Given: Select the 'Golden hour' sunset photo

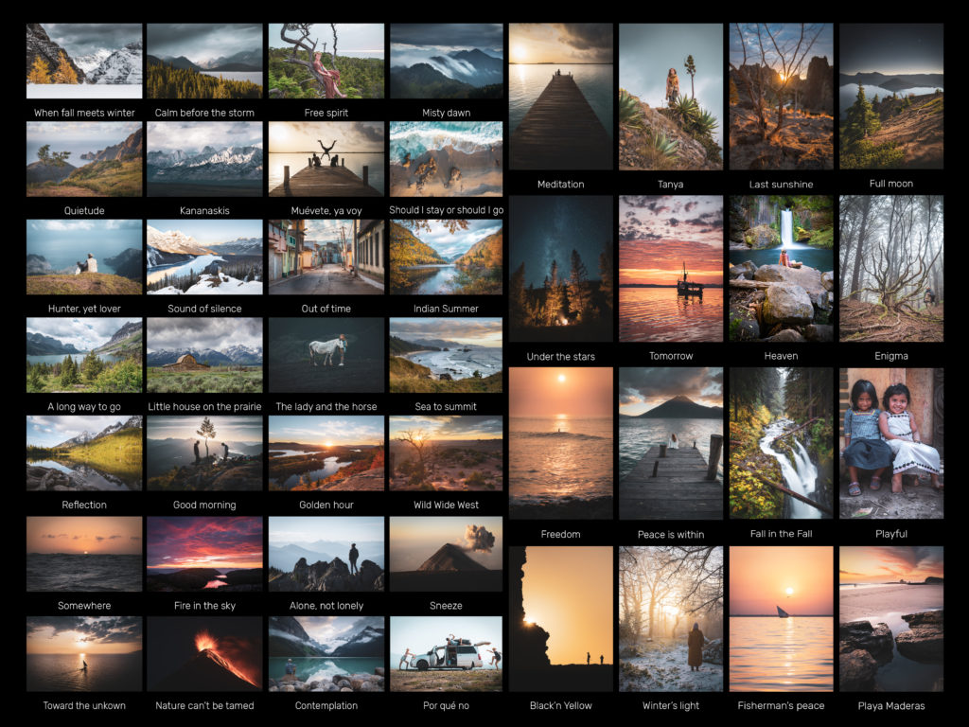Looking at the screenshot, I should pyautogui.click(x=326, y=453).
